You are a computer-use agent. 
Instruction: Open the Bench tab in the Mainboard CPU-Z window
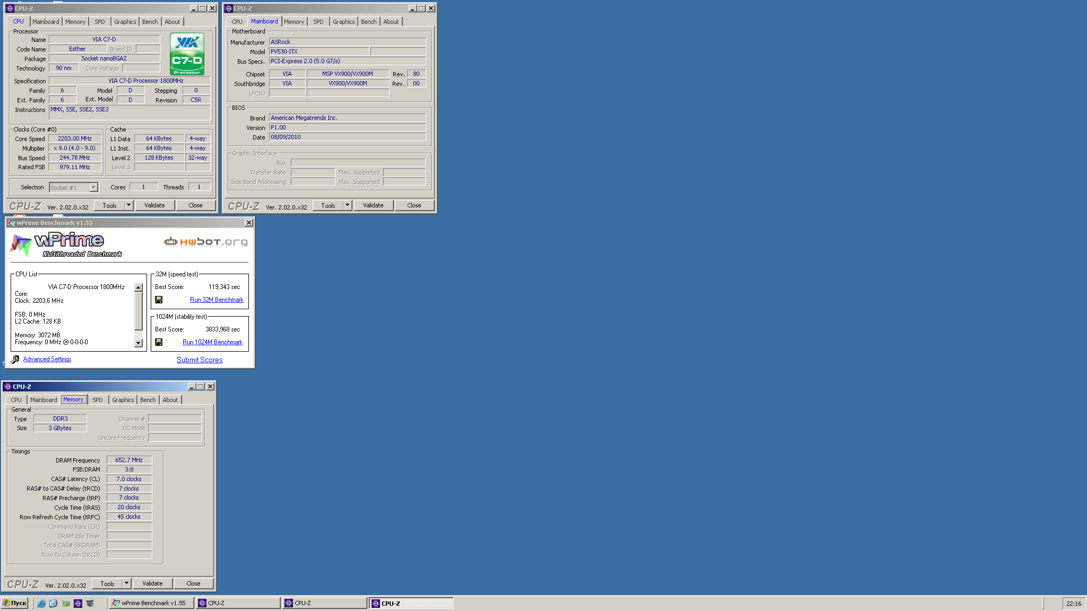tap(369, 22)
